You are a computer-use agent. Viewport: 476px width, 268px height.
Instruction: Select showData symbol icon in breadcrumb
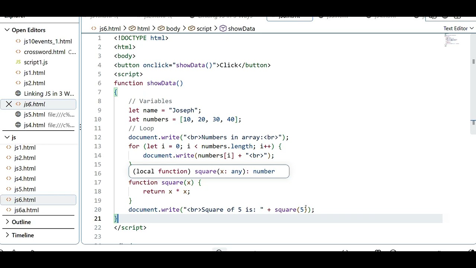click(x=223, y=28)
